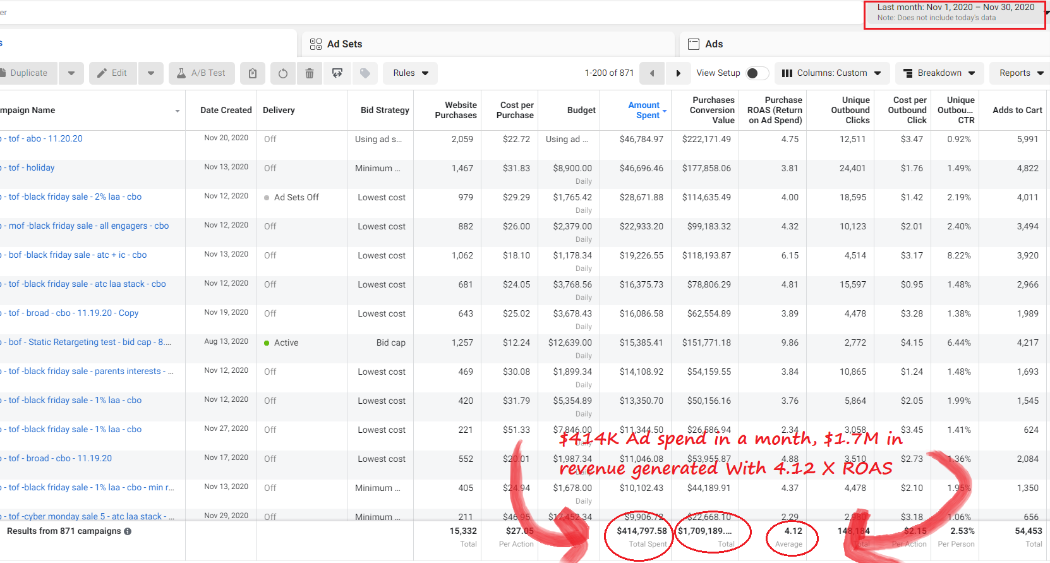Click the 8.22% unique outbound CTR cell
This screenshot has width=1050, height=563.
[959, 255]
